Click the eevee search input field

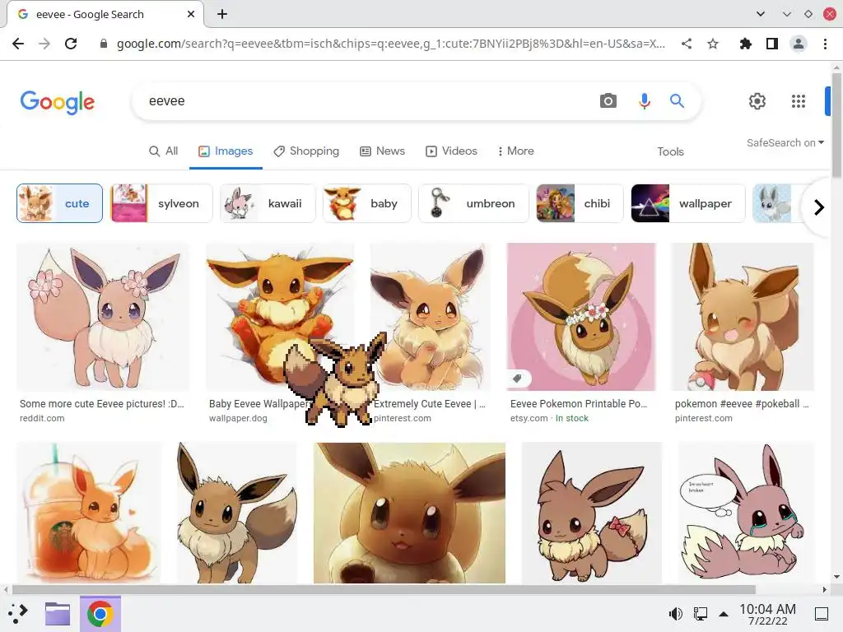click(x=366, y=101)
